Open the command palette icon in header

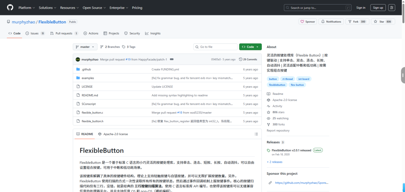click(392, 7)
